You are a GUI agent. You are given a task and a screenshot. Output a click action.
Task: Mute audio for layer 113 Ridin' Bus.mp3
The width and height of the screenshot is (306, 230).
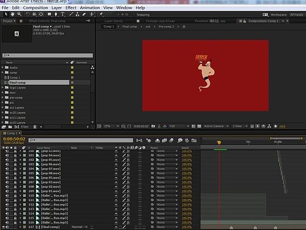pos(7,209)
